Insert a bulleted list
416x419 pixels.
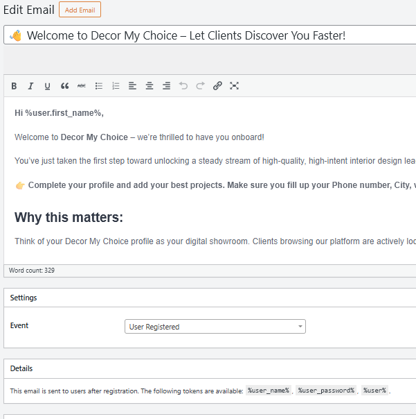point(99,86)
